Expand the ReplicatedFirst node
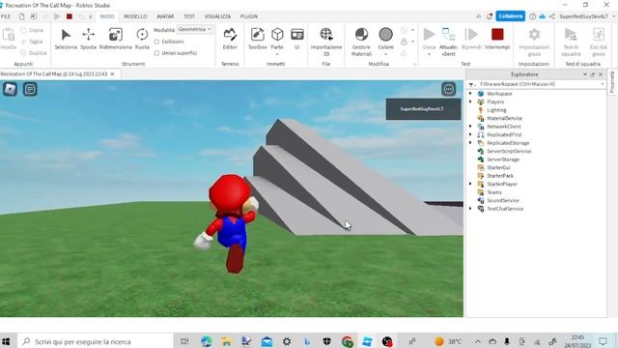618x348 pixels. tap(470, 134)
